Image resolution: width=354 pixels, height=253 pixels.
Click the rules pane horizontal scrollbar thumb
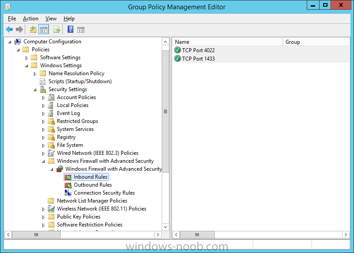[197, 235]
